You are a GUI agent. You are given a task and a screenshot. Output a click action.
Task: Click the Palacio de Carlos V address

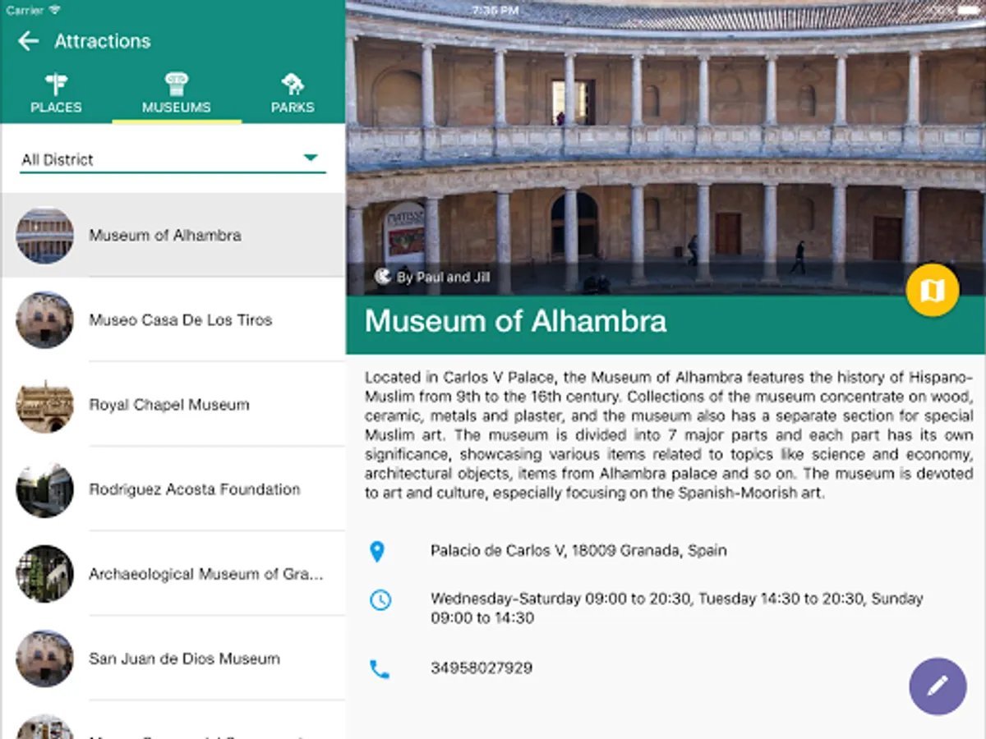(x=578, y=550)
